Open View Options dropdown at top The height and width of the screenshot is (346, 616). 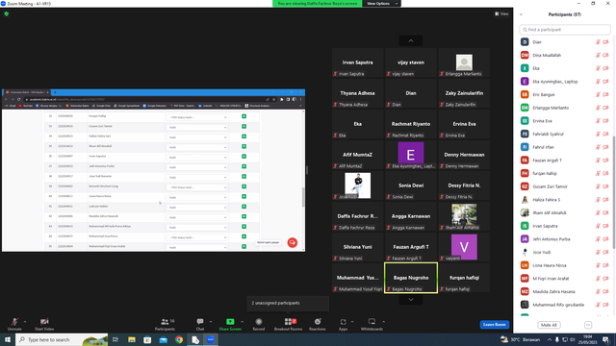point(381,4)
